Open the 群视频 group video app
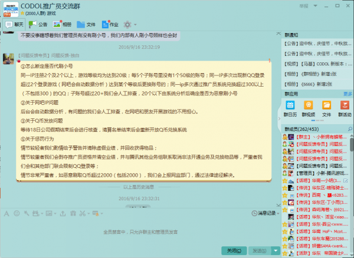354x258 pixels. pos(309,109)
